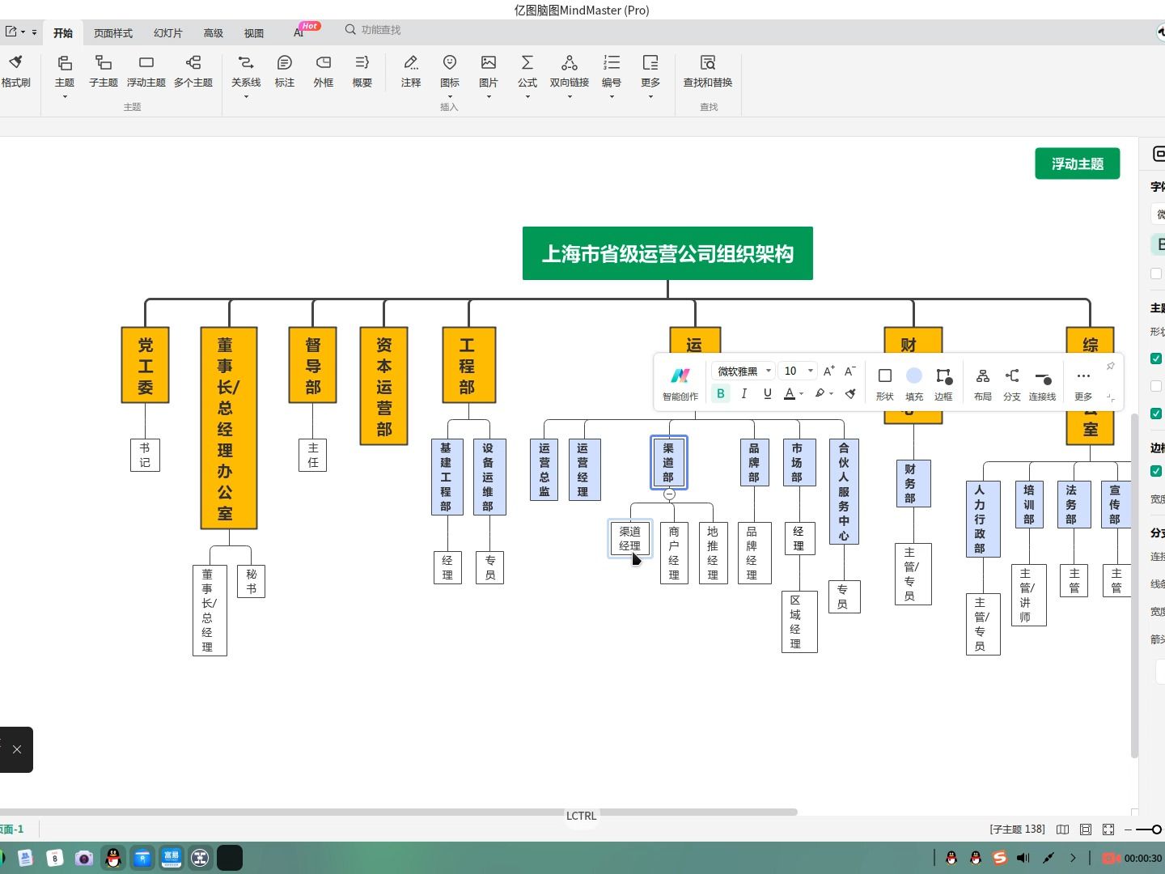Switch to the 页面样式 tab

[113, 33]
